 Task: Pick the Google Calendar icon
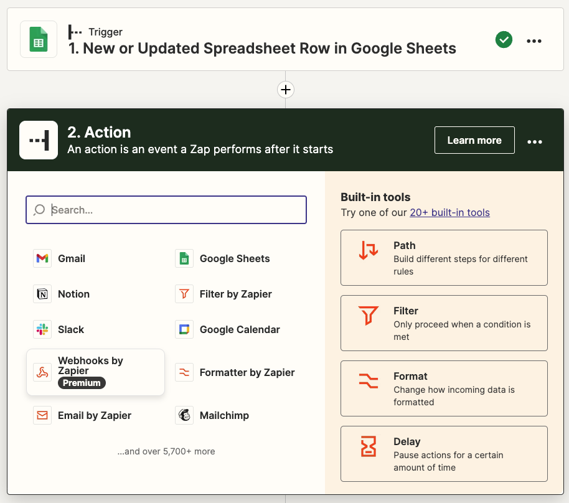[184, 329]
